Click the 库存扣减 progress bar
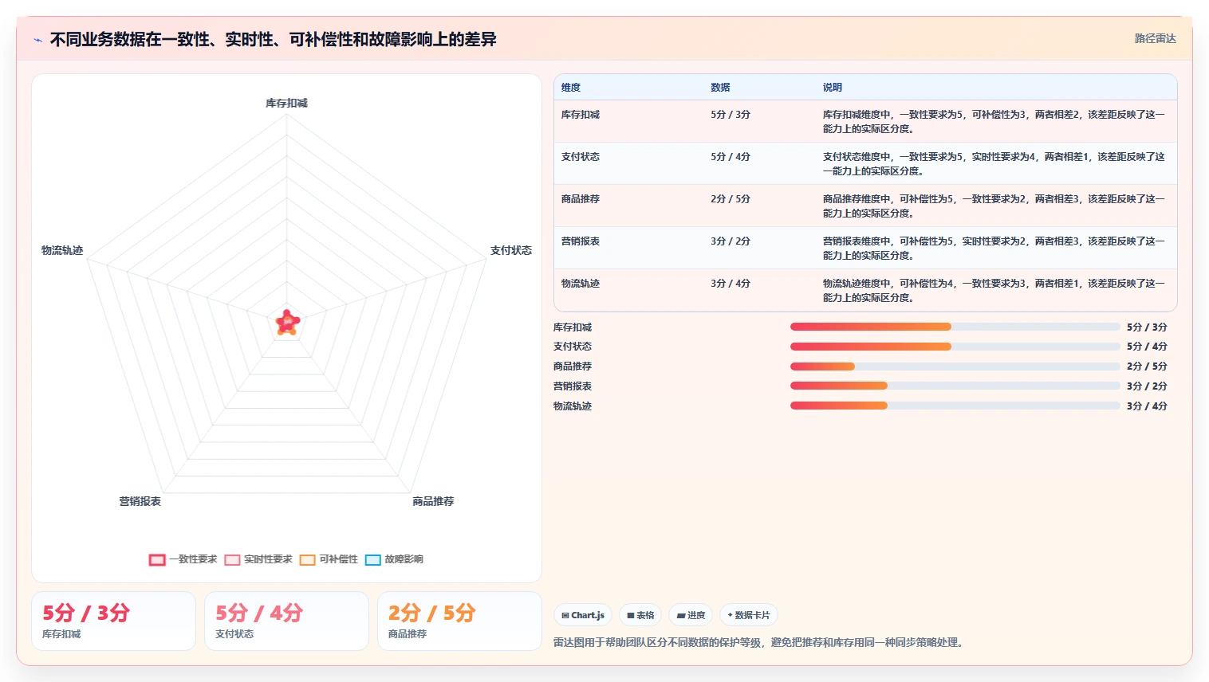 [x=955, y=327]
